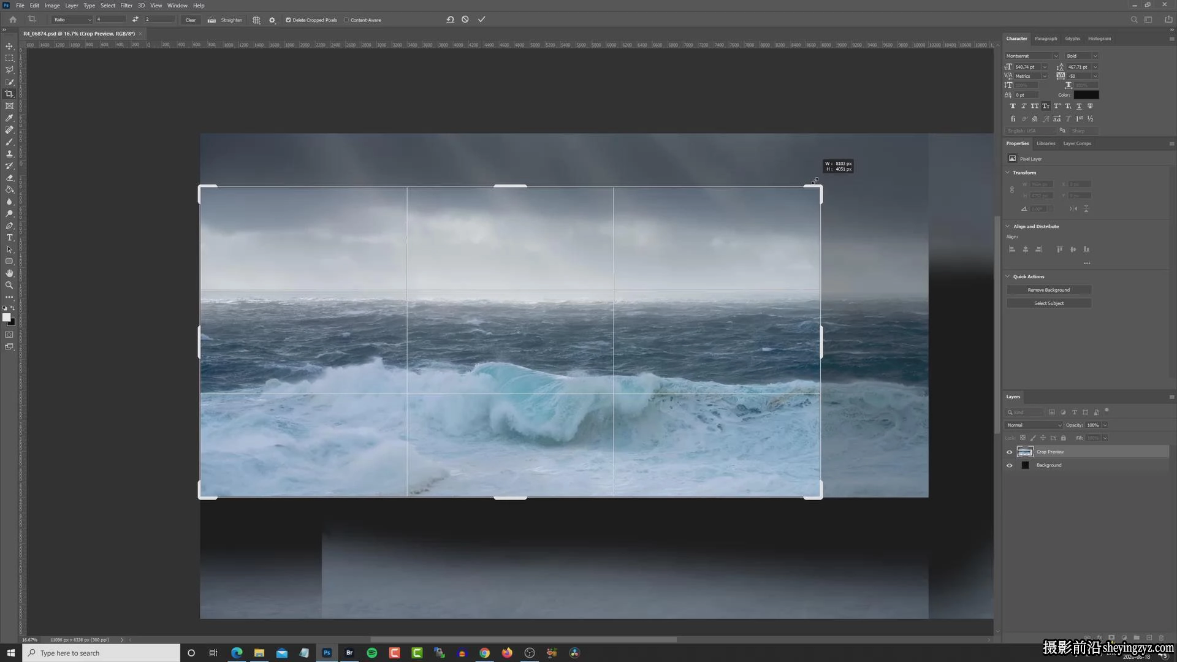Select the Clone Stamp tool
Viewport: 1177px width, 662px height.
tap(9, 154)
